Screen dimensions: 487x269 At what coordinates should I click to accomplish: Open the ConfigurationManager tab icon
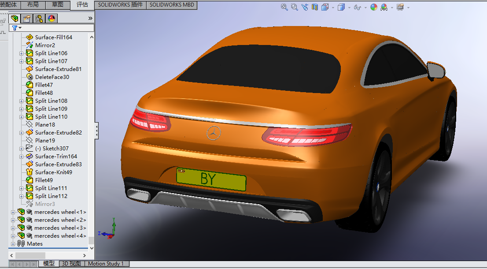tap(39, 19)
